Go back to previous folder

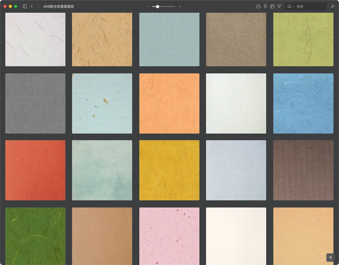click(x=32, y=6)
